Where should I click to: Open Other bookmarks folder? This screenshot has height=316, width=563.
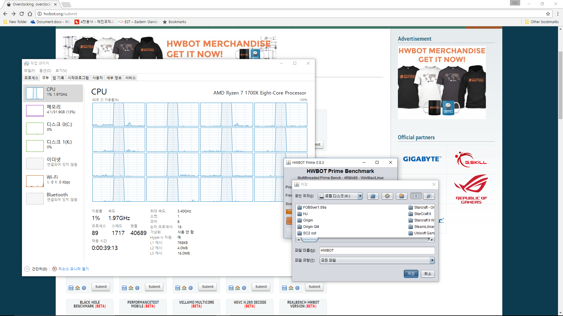pos(542,22)
